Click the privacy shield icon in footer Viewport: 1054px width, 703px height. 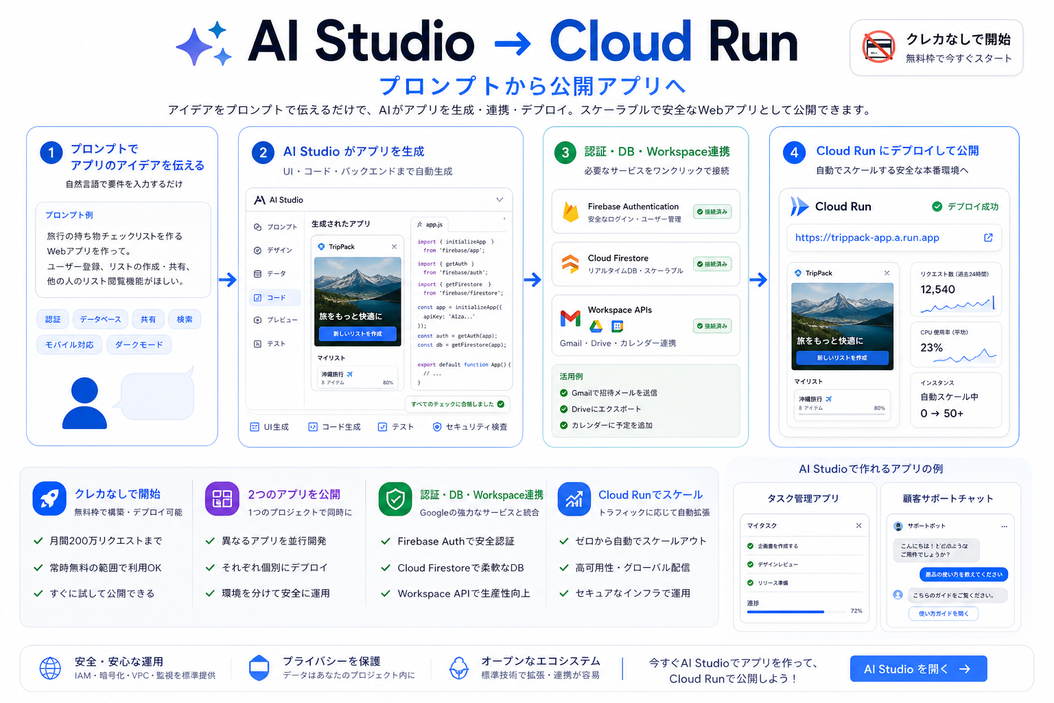point(259,667)
